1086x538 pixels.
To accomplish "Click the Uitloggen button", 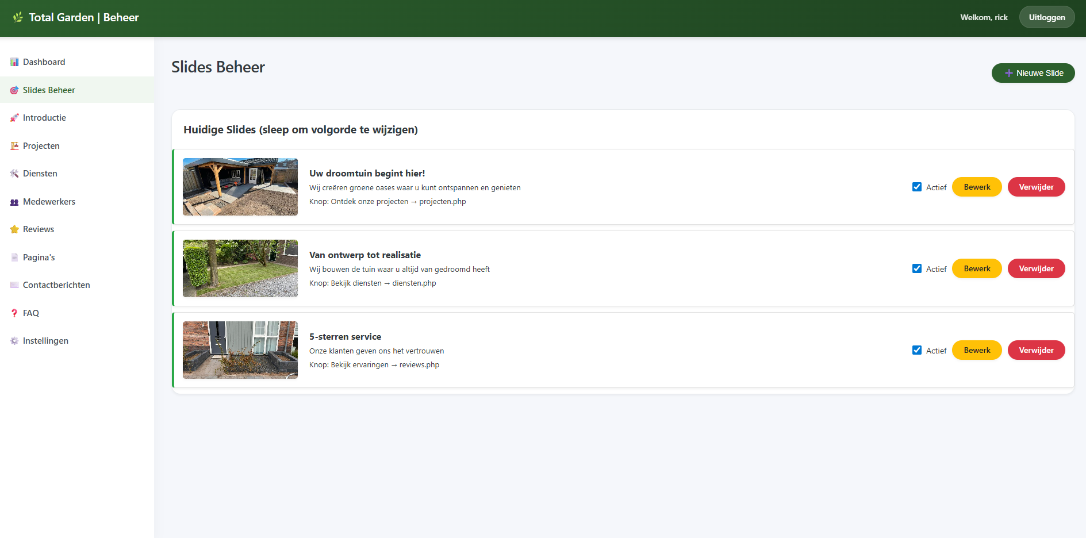I will (x=1047, y=17).
